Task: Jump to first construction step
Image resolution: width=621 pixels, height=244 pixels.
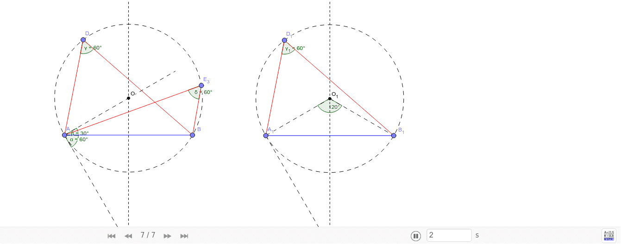Action: (112, 236)
